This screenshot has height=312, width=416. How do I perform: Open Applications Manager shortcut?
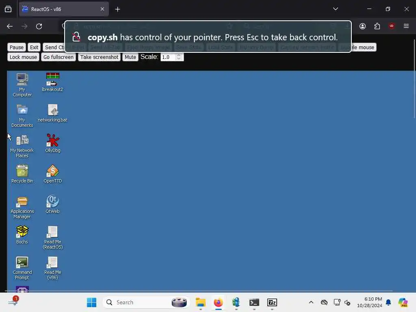[x=22, y=208]
